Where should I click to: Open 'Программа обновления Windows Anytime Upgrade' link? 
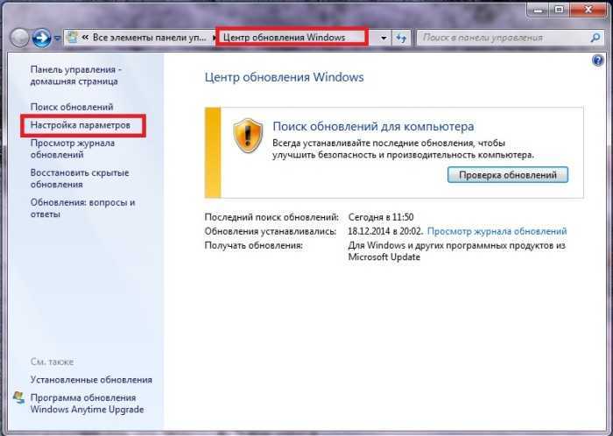point(88,404)
